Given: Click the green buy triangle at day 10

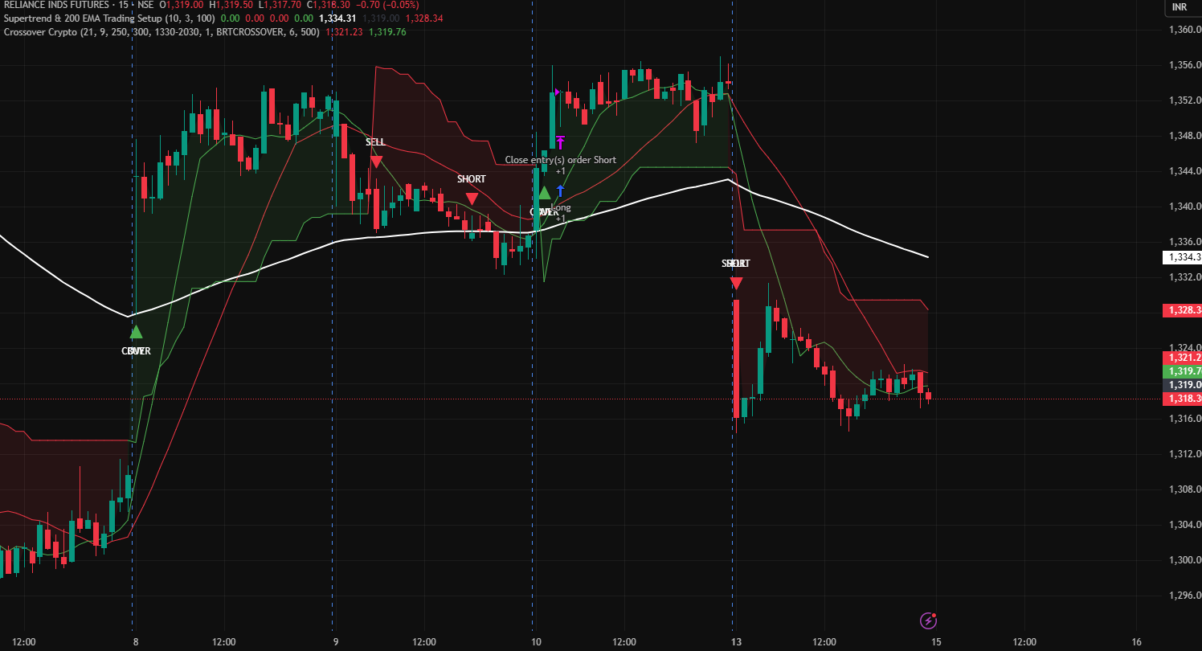Looking at the screenshot, I should (x=544, y=193).
